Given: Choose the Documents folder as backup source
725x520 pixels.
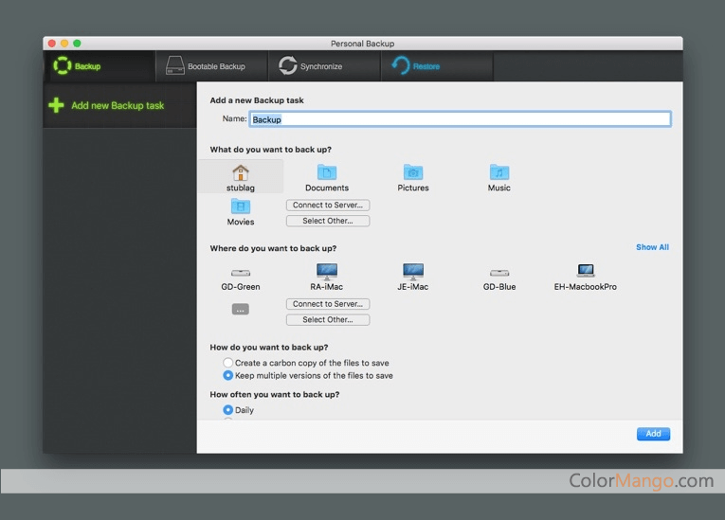Looking at the screenshot, I should (327, 172).
